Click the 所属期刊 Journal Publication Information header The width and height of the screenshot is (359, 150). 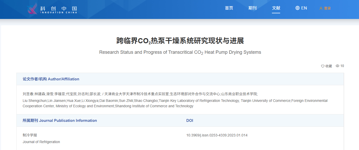(60, 121)
